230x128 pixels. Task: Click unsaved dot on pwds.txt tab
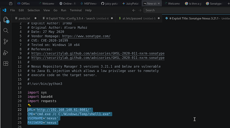(x=35, y=18)
